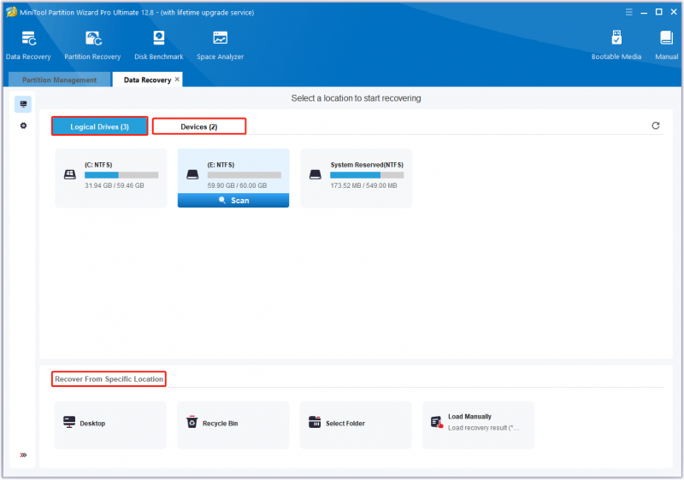This screenshot has height=480, width=684.
Task: Open the Disk Benchmark tool
Action: [159, 45]
